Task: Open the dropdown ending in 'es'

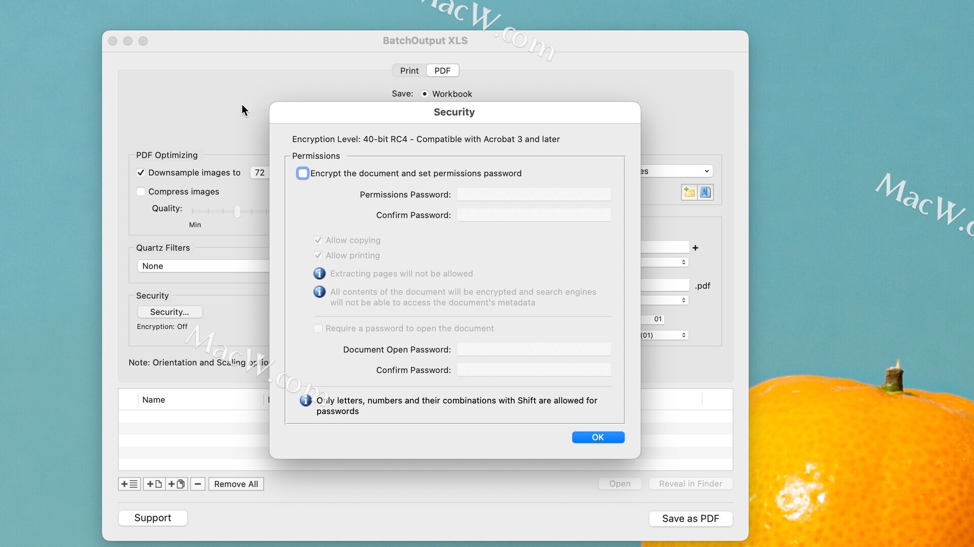Action: (x=676, y=171)
